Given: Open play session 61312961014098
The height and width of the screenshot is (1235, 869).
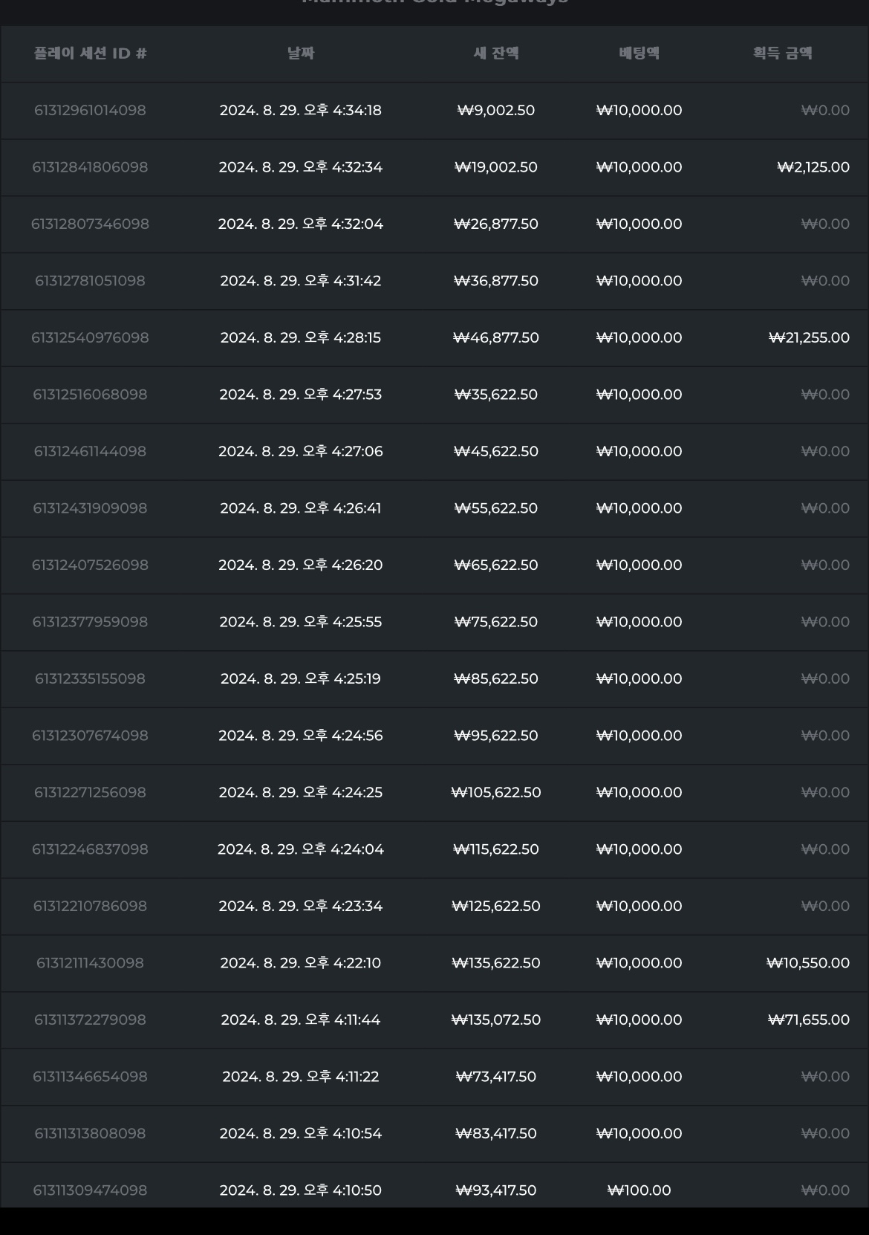Looking at the screenshot, I should coord(90,110).
